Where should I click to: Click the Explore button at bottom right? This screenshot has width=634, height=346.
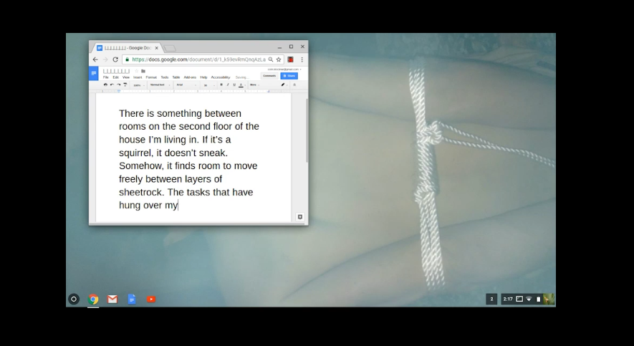[299, 217]
